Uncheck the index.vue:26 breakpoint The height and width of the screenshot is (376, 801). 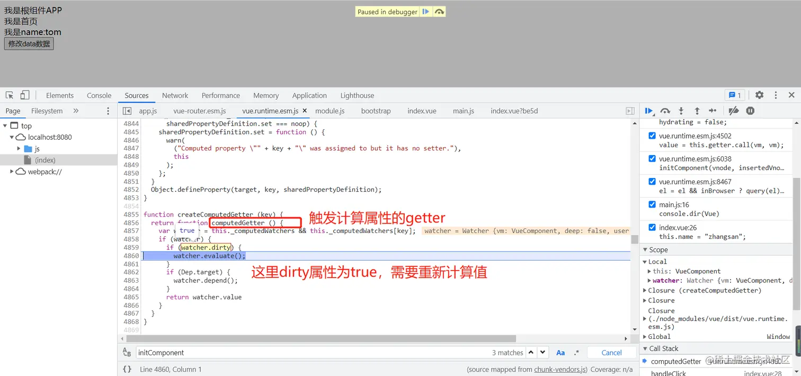pyautogui.click(x=652, y=227)
